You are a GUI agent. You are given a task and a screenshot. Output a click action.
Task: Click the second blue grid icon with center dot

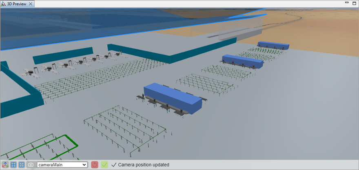tap(22, 165)
